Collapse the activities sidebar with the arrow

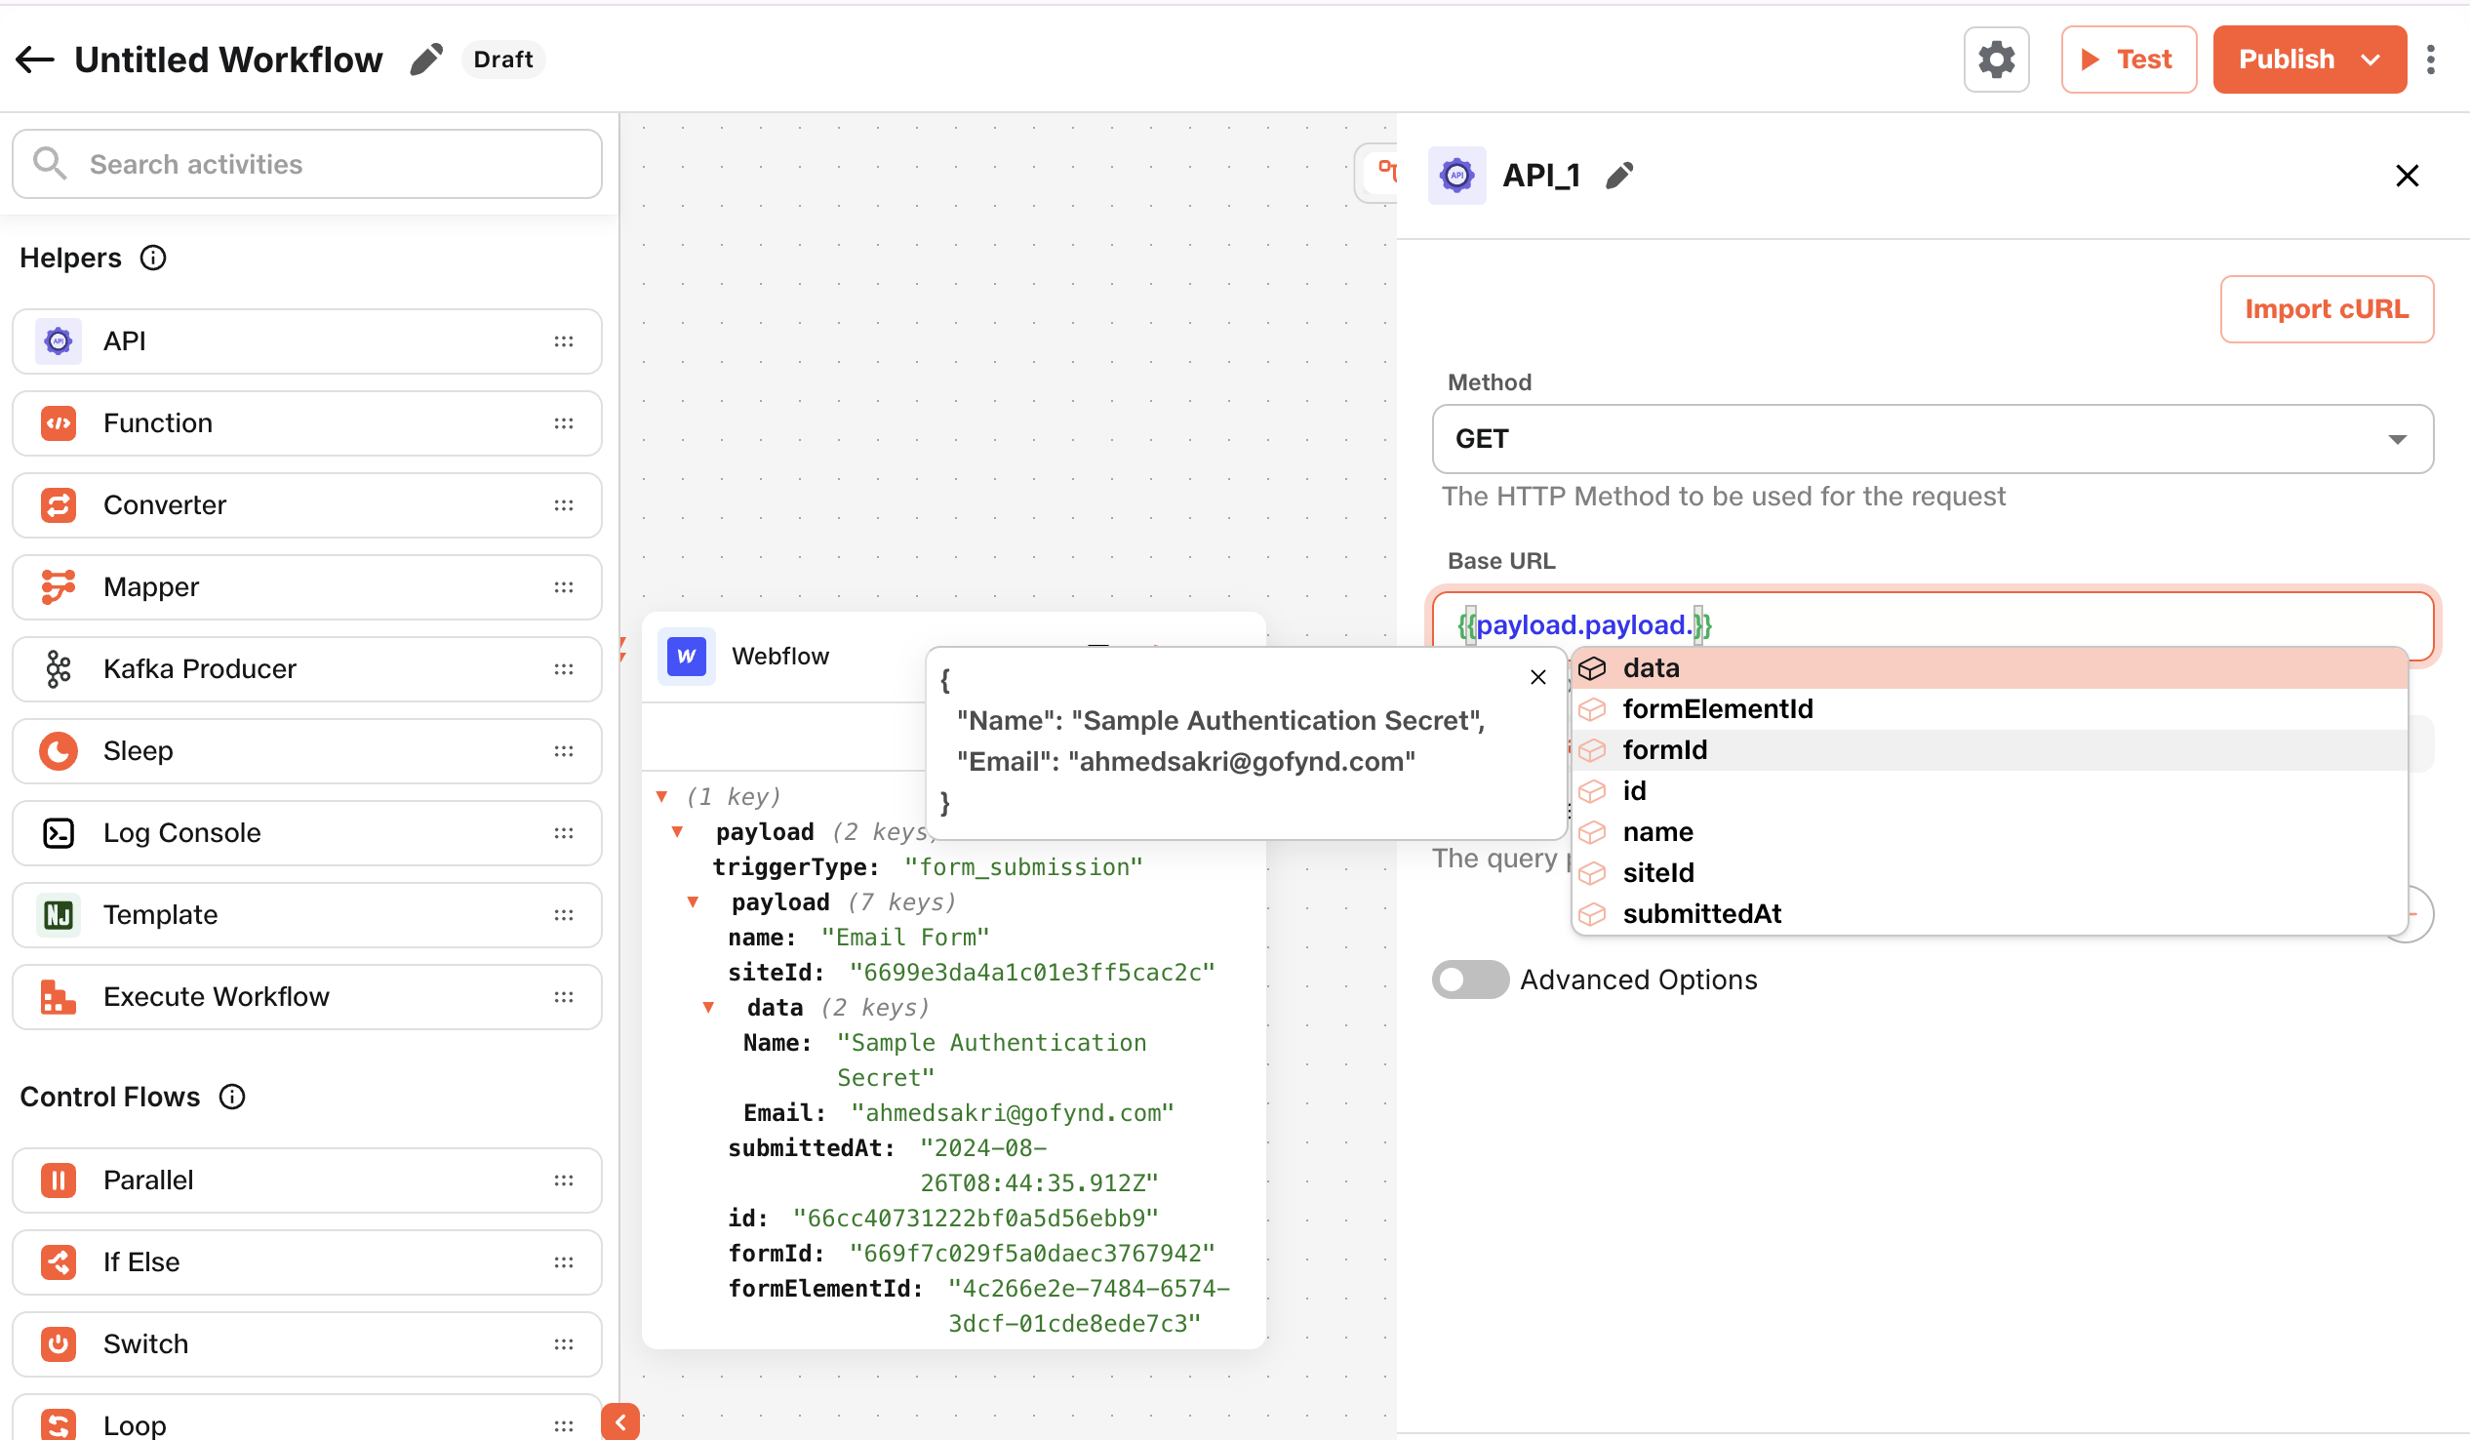(x=620, y=1422)
